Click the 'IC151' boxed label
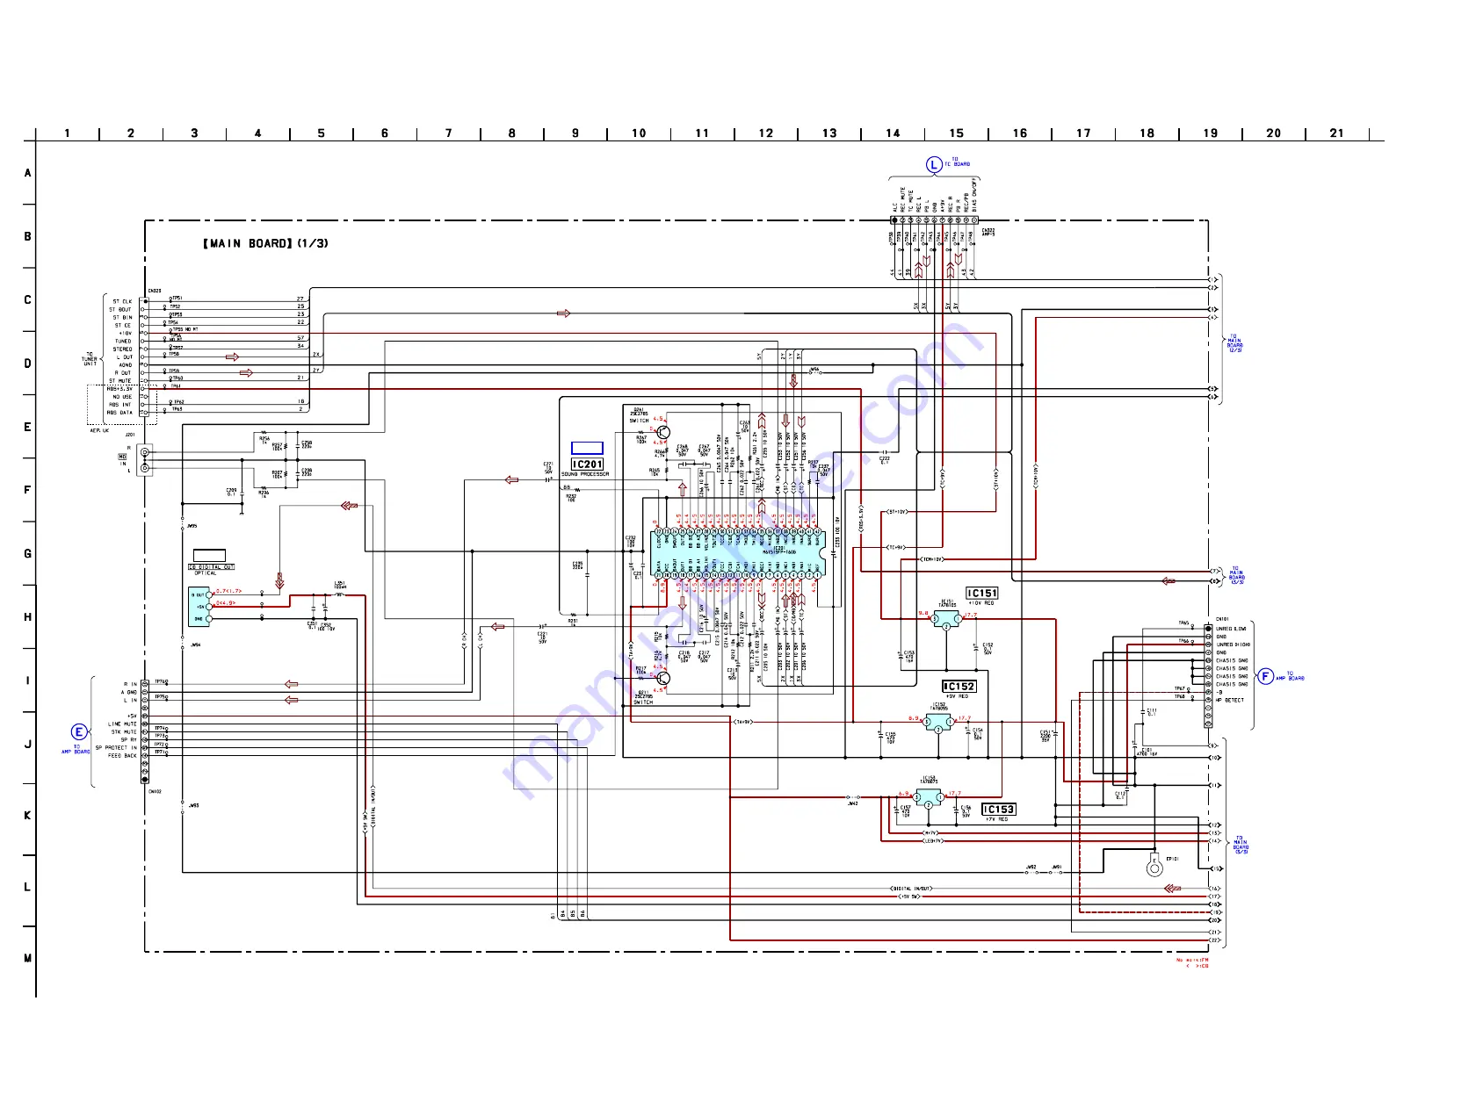Screen dimensions: 1476x1109 pos(982,594)
